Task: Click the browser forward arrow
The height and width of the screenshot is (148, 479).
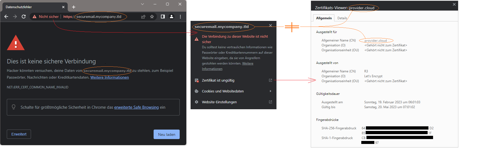Action: tap(15, 17)
